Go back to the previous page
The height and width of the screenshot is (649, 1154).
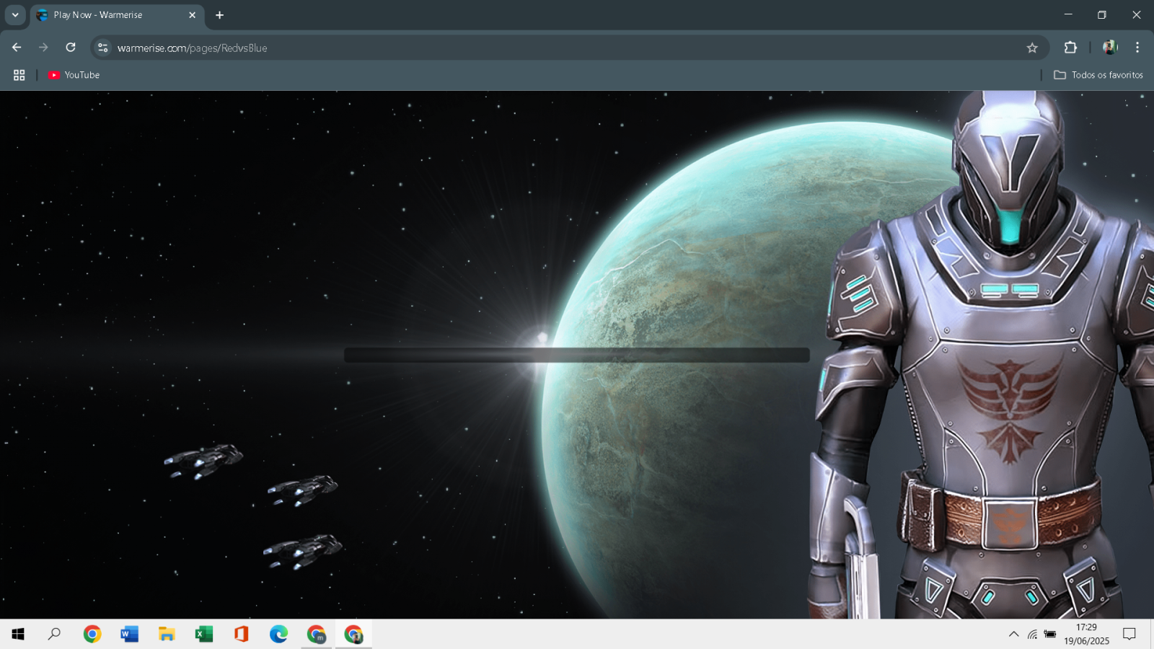click(17, 48)
